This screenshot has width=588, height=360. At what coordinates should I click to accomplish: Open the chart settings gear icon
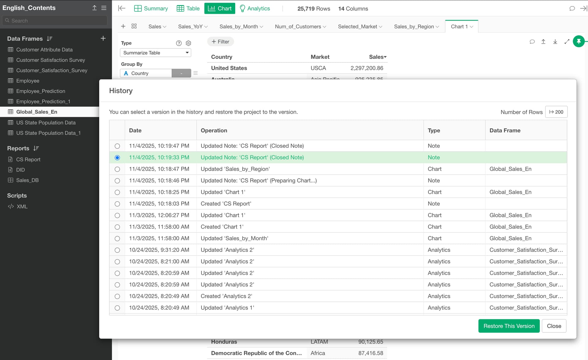pyautogui.click(x=188, y=43)
